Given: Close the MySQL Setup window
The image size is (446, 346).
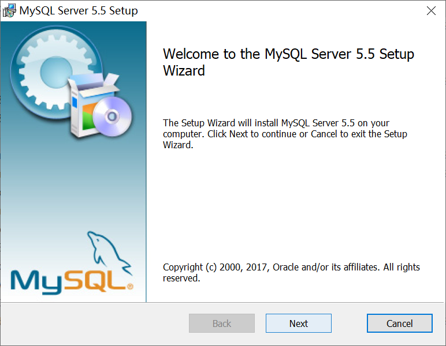Looking at the screenshot, I should click(431, 10).
